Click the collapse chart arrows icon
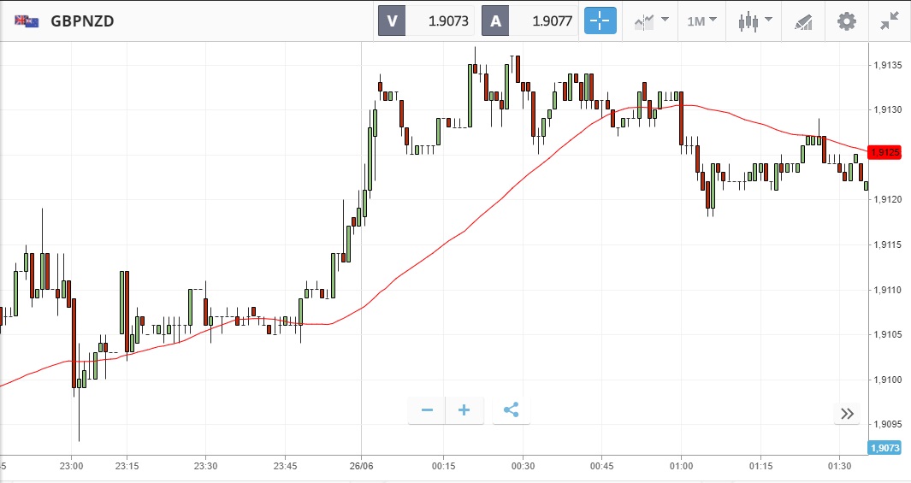The height and width of the screenshot is (483, 911). click(x=890, y=21)
